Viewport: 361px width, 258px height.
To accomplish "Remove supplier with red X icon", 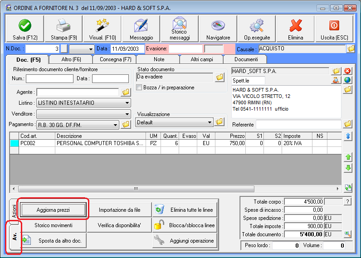I will (x=347, y=71).
